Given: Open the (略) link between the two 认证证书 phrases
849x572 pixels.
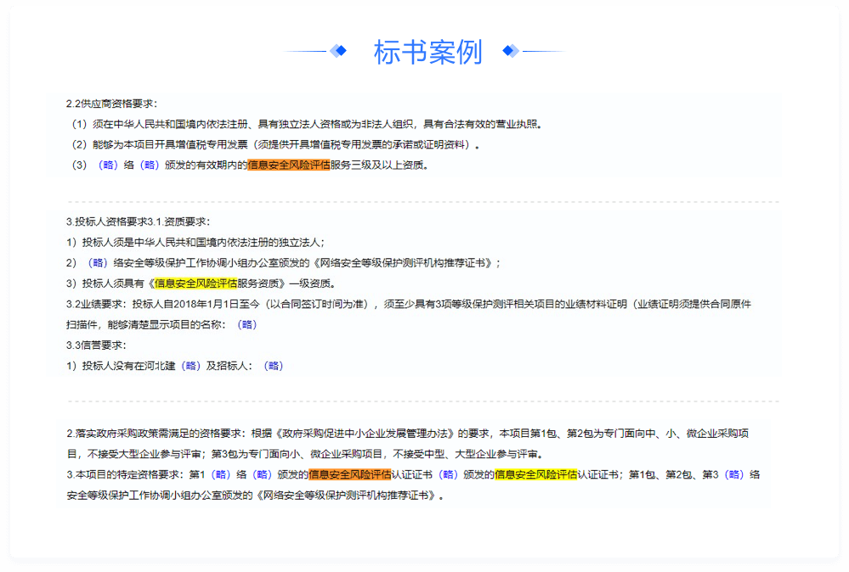Looking at the screenshot, I should click(449, 474).
